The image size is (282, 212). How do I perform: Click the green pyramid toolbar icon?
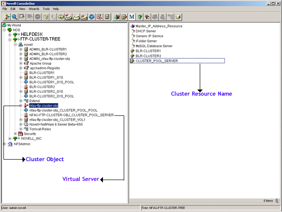(x=117, y=17)
